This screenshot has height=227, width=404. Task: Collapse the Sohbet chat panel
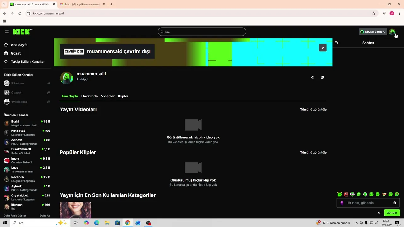(x=337, y=43)
